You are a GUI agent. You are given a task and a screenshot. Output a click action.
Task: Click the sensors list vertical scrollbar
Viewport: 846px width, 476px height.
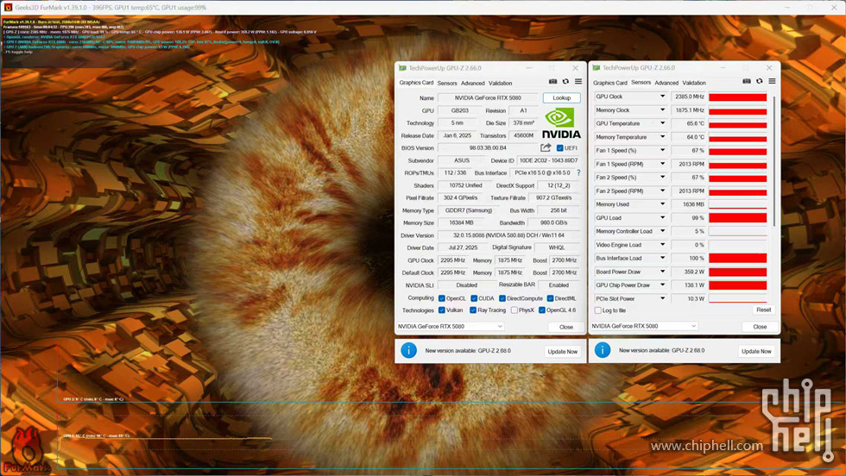coord(774,162)
